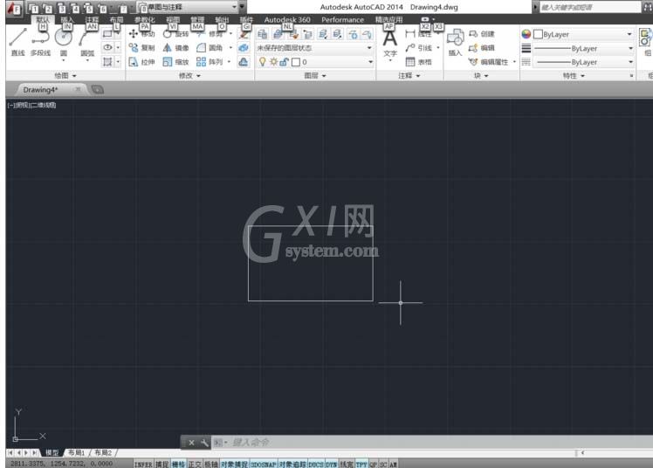Select the Leader (引线) tool
This screenshot has width=653, height=468.
coord(418,48)
